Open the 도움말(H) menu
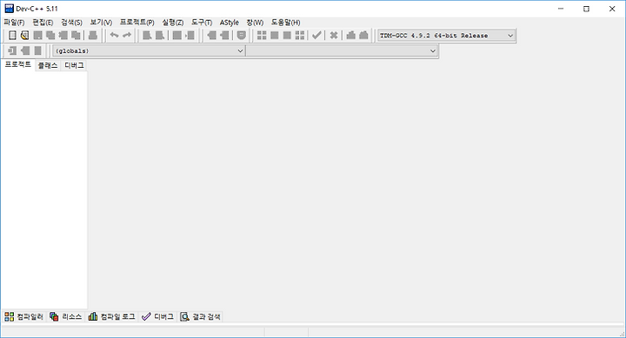Image resolution: width=626 pixels, height=338 pixels. (285, 23)
